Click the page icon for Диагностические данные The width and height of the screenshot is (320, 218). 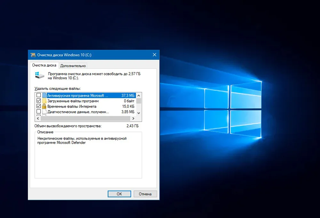pos(44,112)
